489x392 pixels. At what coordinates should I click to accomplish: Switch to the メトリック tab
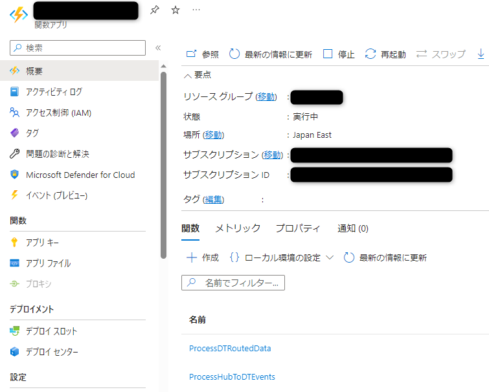click(x=238, y=228)
